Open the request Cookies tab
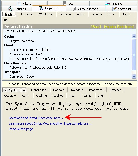 97,14
